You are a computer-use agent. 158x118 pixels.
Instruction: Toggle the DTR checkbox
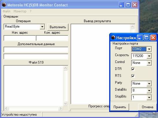[133, 69]
